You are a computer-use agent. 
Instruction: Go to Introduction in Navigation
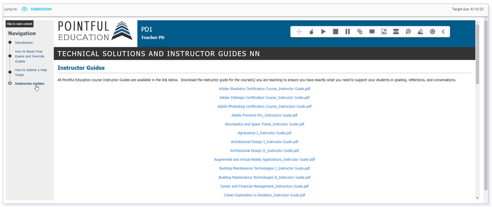tap(24, 43)
